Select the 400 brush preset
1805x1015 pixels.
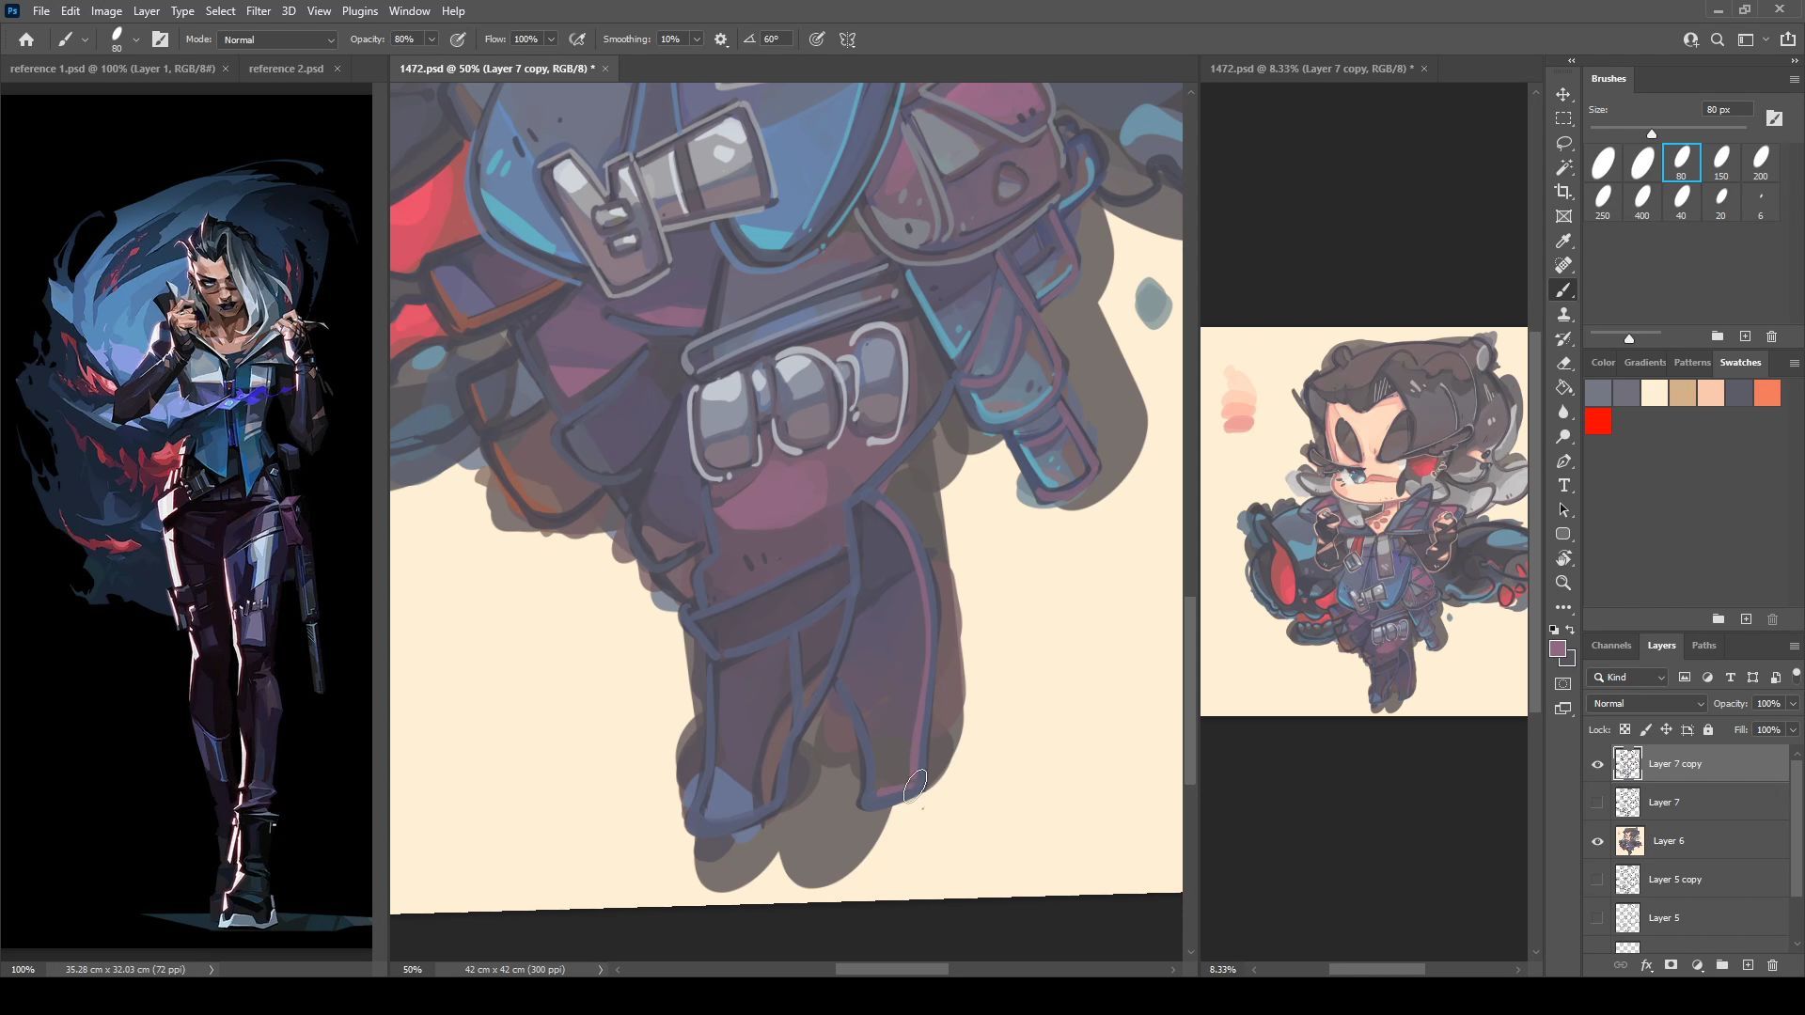[x=1641, y=202]
